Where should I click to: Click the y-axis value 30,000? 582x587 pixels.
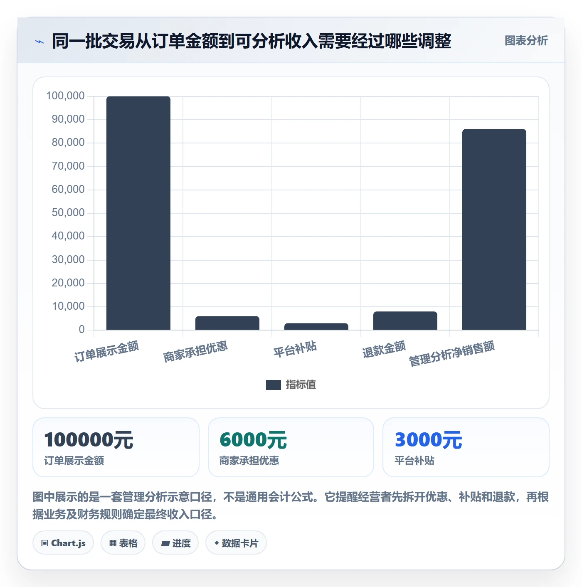click(68, 260)
